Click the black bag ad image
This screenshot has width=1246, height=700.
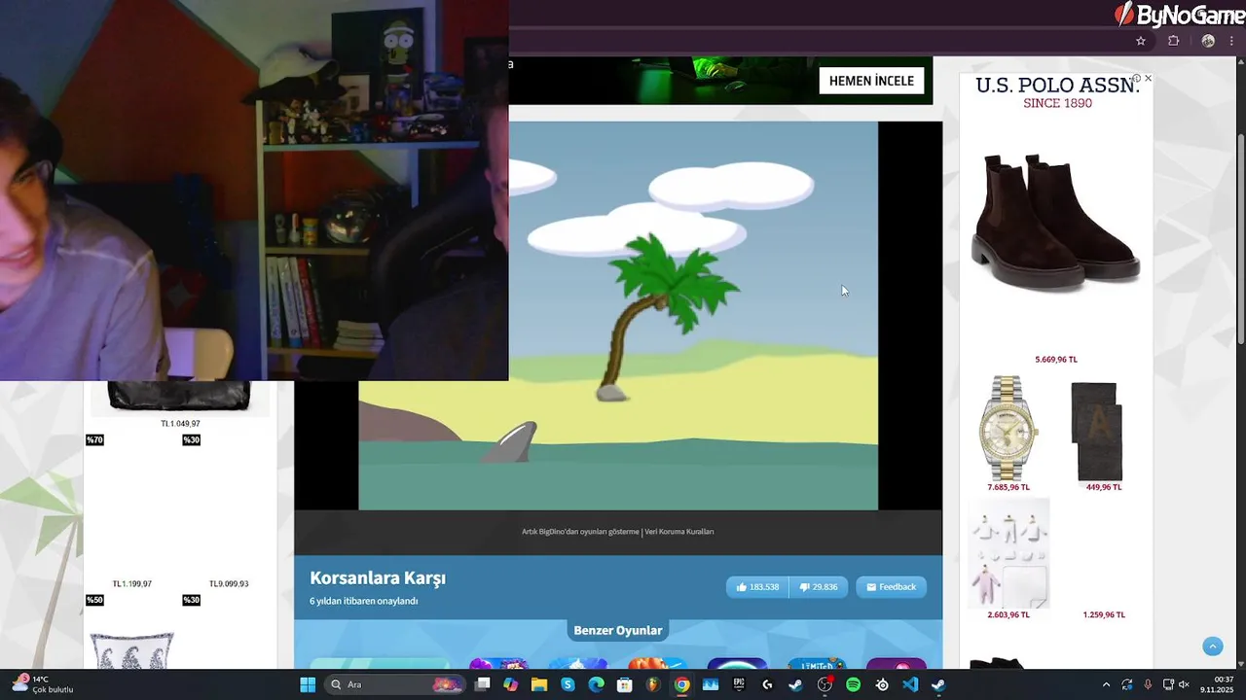(x=179, y=397)
